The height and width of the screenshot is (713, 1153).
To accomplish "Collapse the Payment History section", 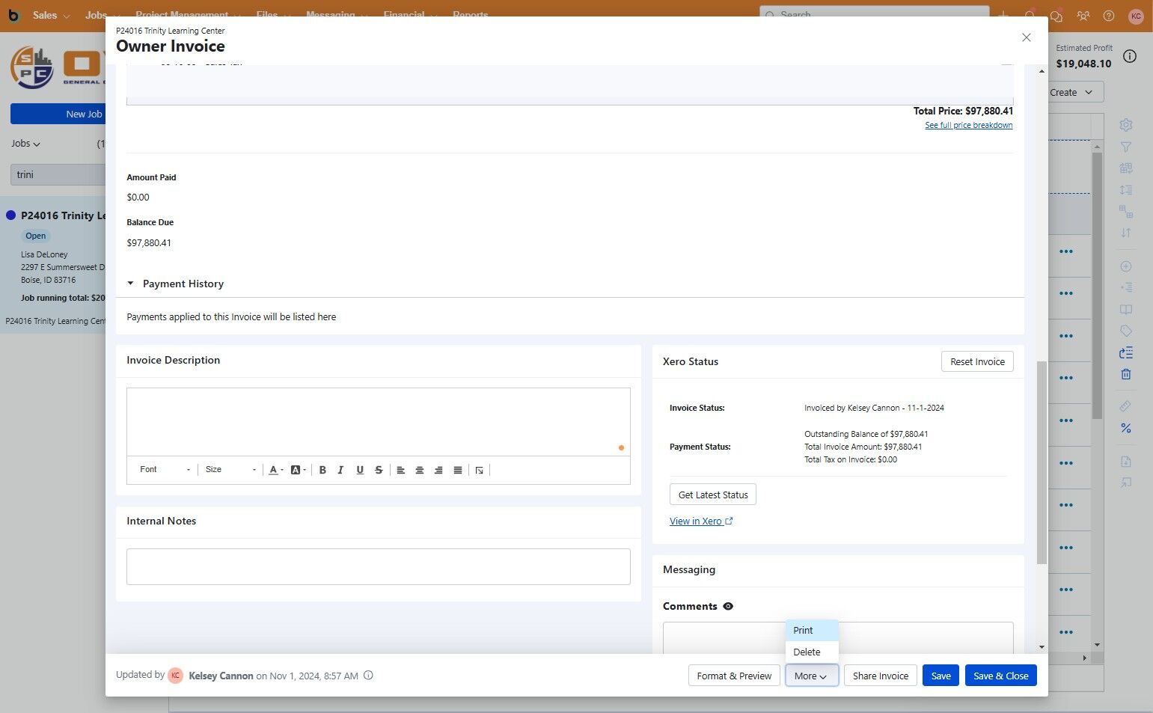I will 130,284.
